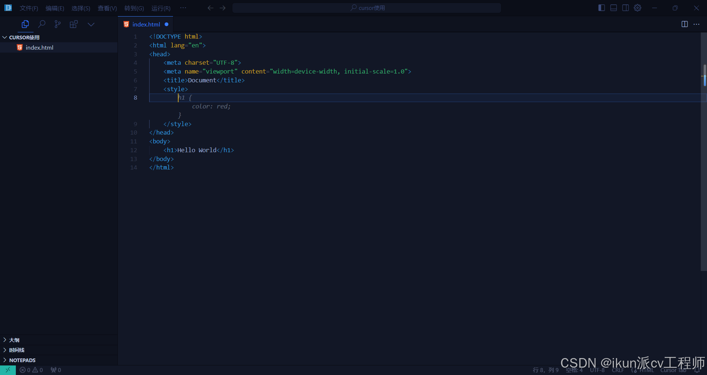Screen dimensions: 707x375
Task: Expand the 时间线 timeline section
Action: coord(59,350)
